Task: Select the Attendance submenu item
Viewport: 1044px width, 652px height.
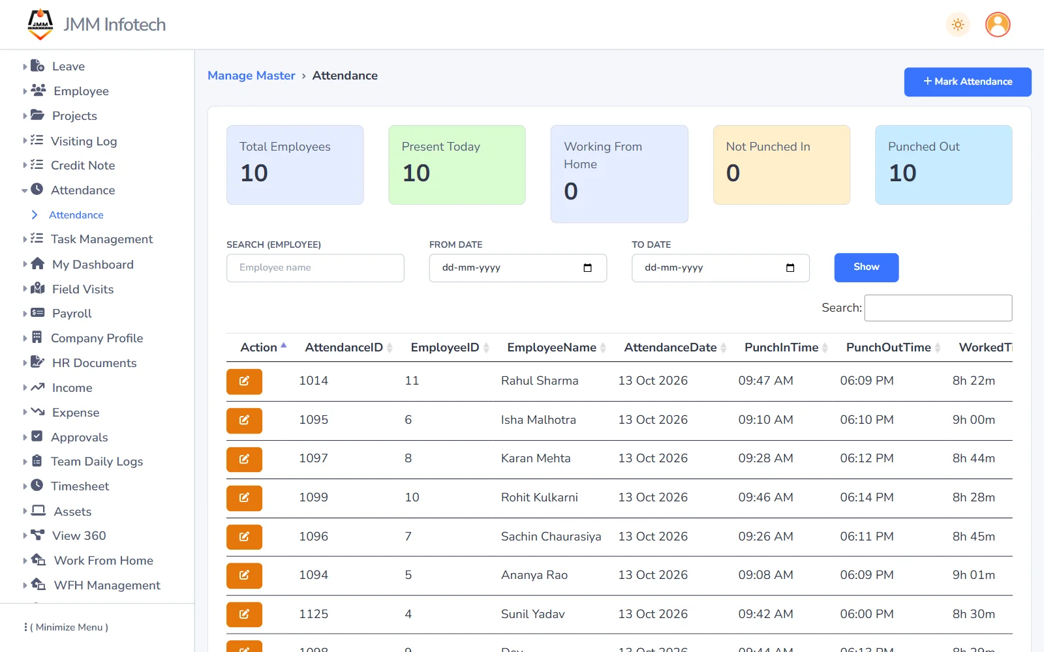Action: coord(76,215)
